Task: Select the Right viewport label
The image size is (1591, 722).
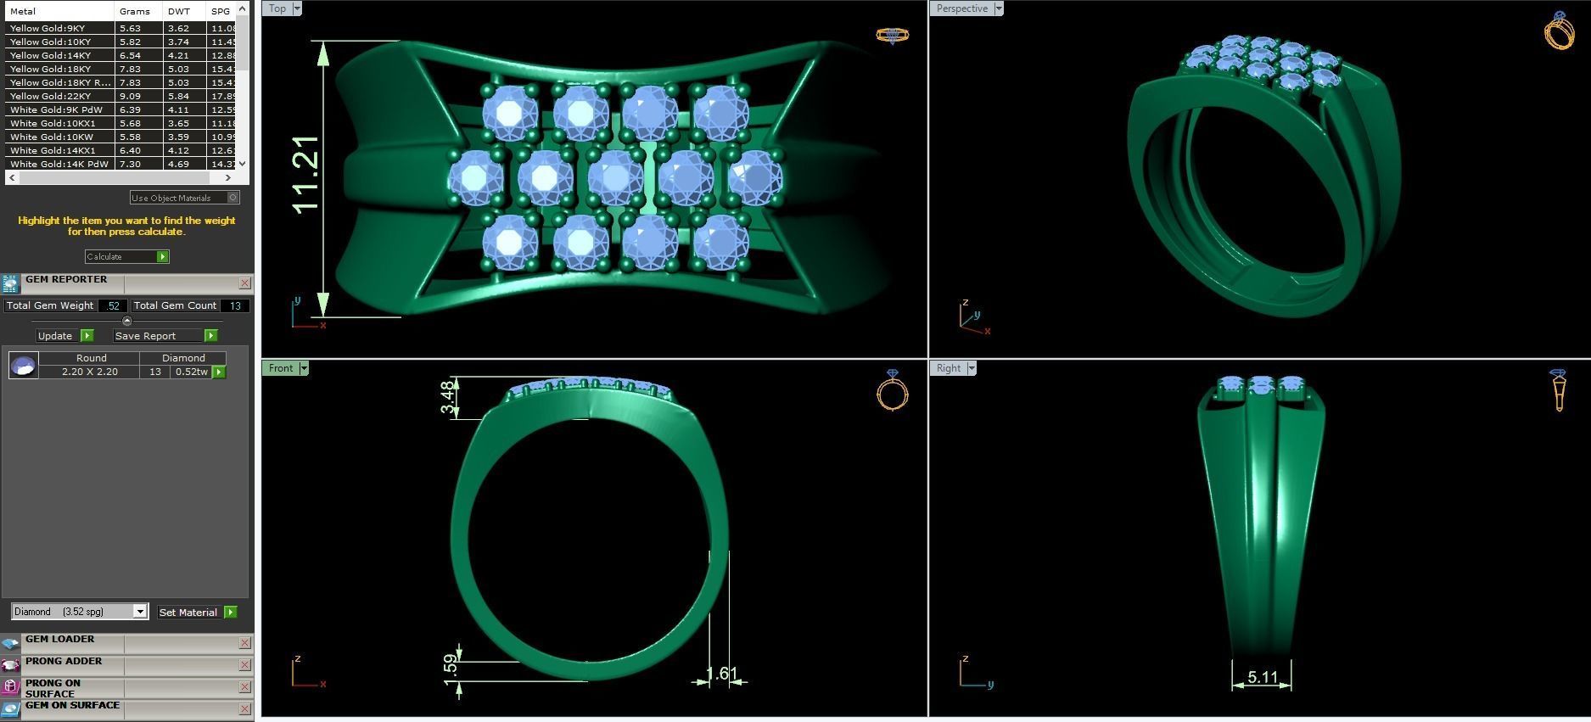Action: tap(949, 368)
